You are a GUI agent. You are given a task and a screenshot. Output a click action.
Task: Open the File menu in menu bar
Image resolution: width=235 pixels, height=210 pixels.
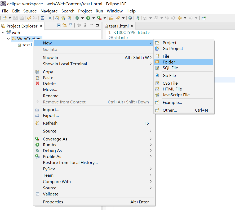coord(5,11)
